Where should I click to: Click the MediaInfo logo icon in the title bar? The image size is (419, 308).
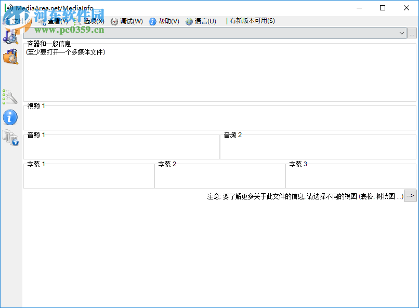tap(7, 7)
